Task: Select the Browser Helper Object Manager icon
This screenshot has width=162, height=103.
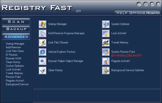Action: click(x=43, y=61)
